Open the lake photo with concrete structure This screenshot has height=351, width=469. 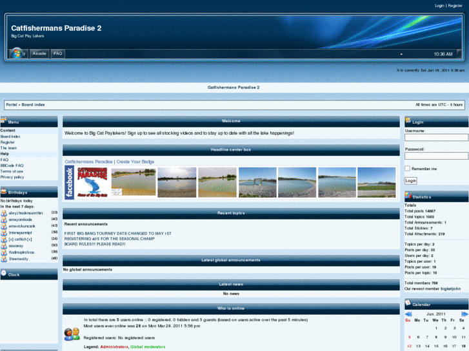click(x=257, y=182)
